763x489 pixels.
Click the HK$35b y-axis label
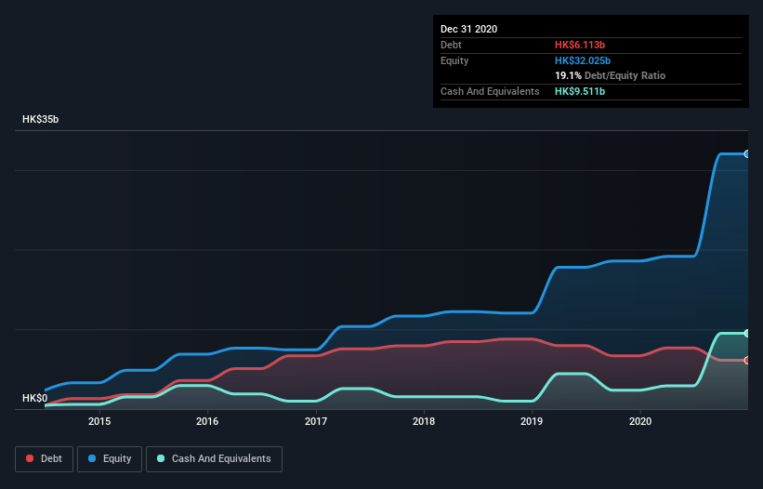(x=40, y=119)
